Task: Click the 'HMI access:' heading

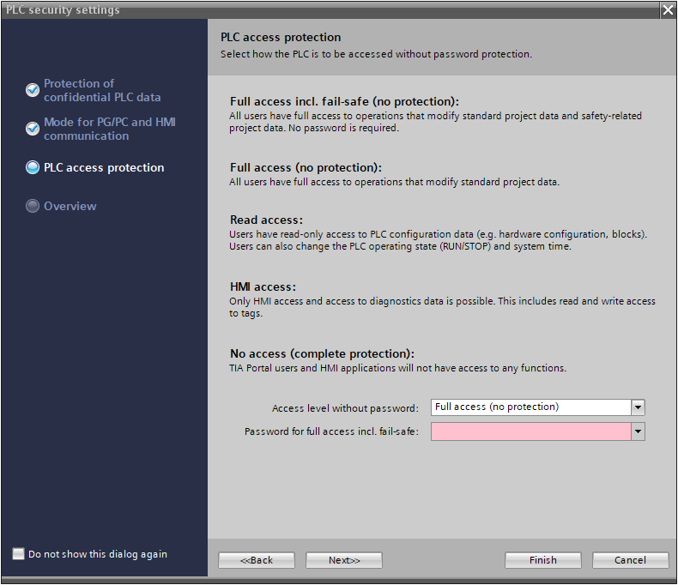Action: 263,286
